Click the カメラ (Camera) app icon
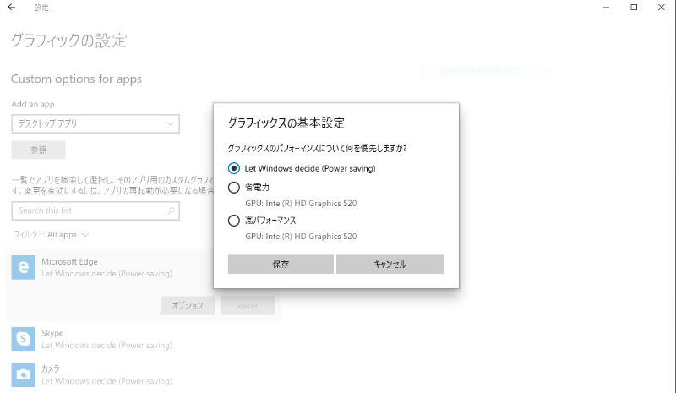 click(x=24, y=374)
